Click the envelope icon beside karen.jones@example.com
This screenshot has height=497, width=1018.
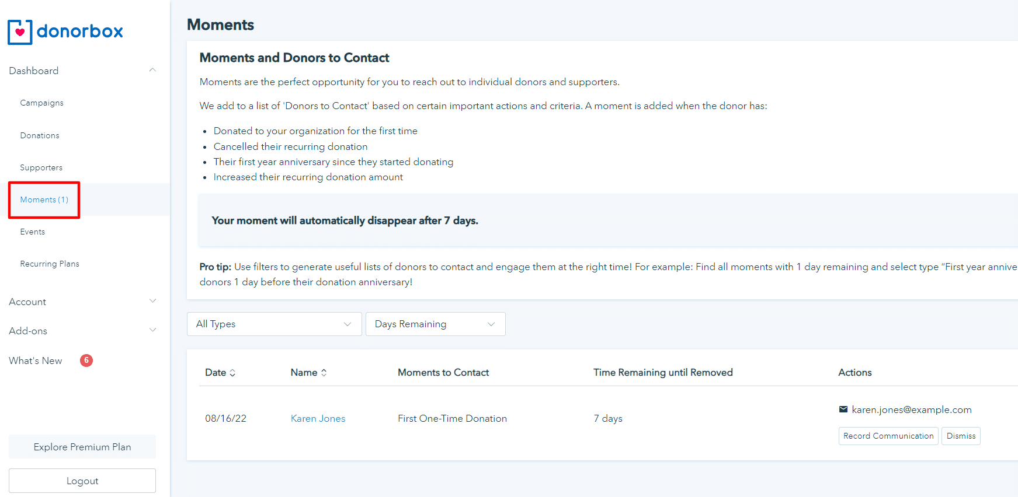click(843, 409)
